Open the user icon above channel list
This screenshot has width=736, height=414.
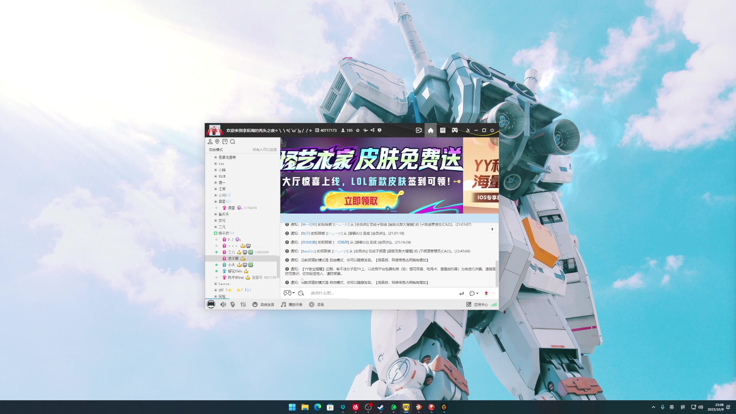[210, 141]
